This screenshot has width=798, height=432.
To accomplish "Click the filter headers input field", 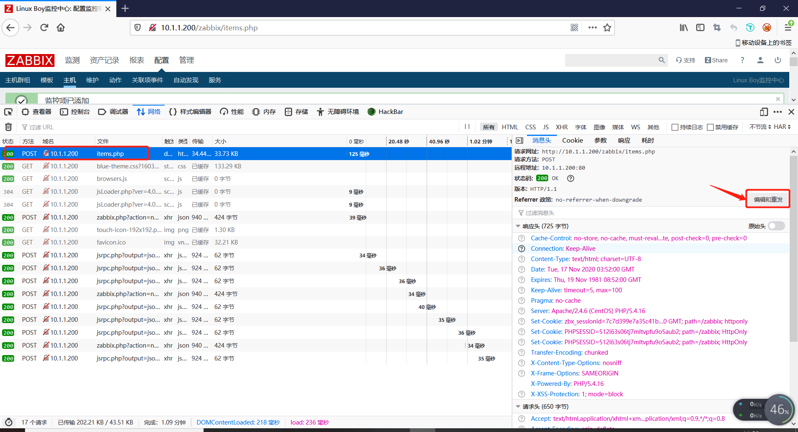I will (650, 213).
